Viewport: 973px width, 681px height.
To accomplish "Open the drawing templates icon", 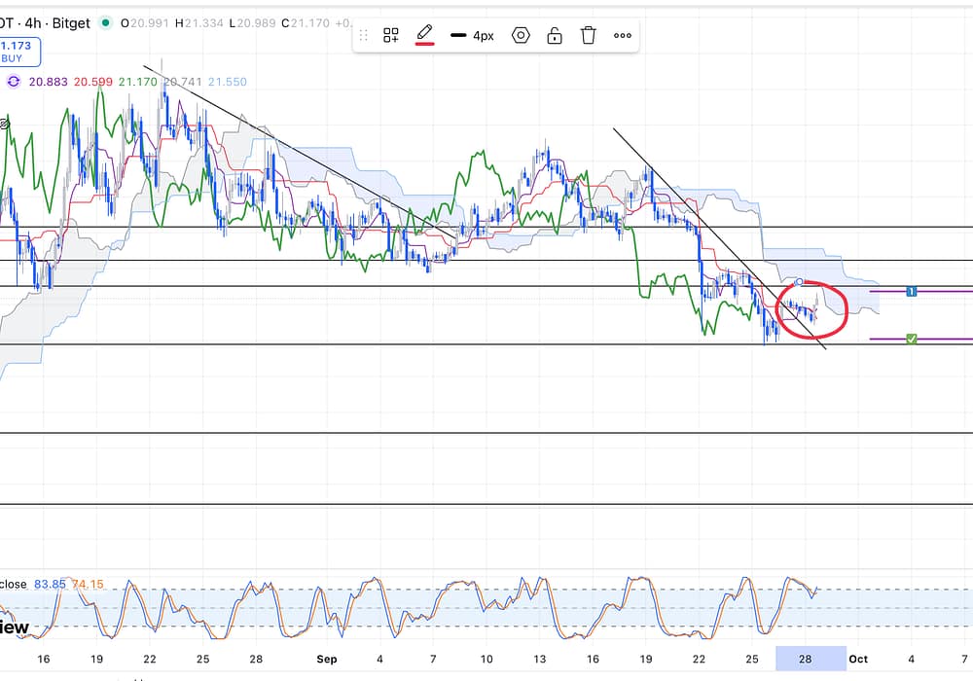I will 391,36.
